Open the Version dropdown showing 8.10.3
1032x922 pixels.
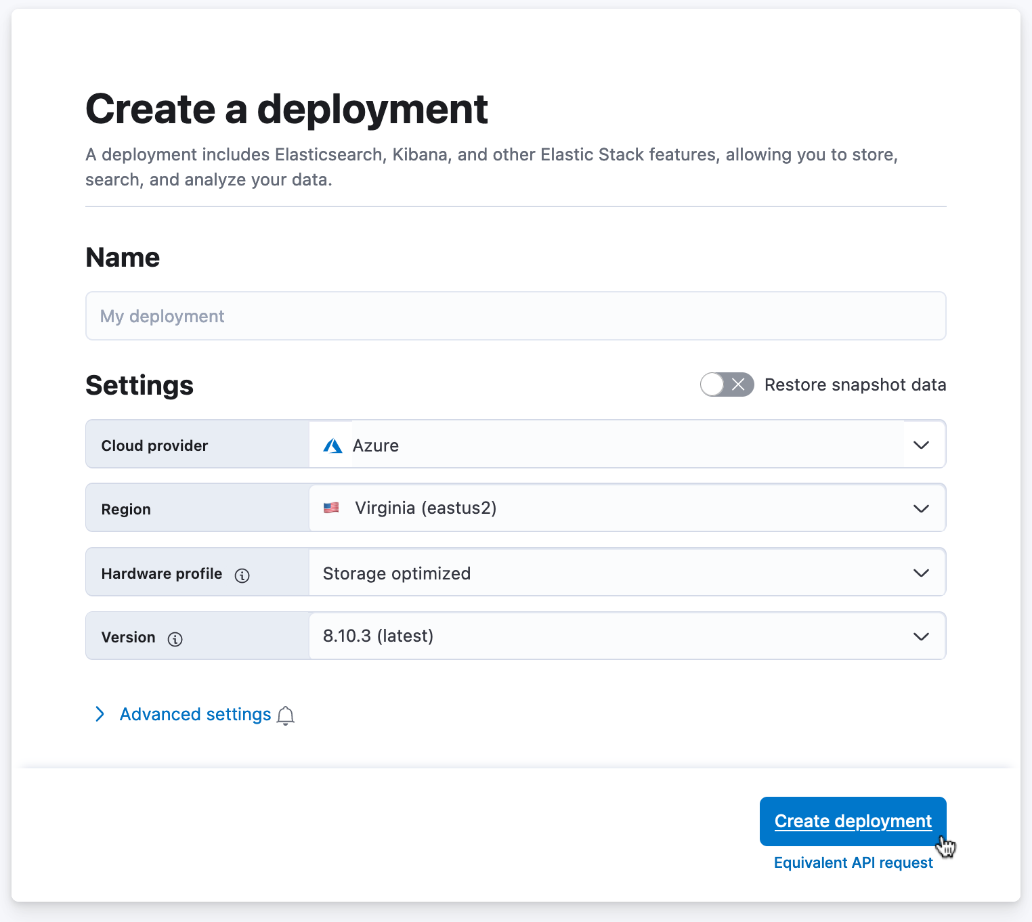(x=921, y=636)
